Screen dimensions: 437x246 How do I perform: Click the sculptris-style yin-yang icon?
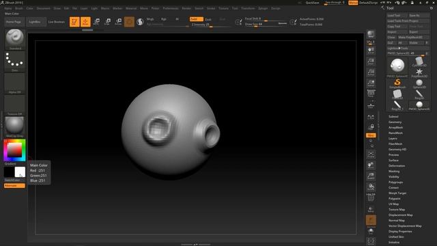click(140, 22)
